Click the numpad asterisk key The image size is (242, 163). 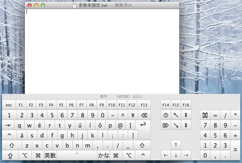235,115
